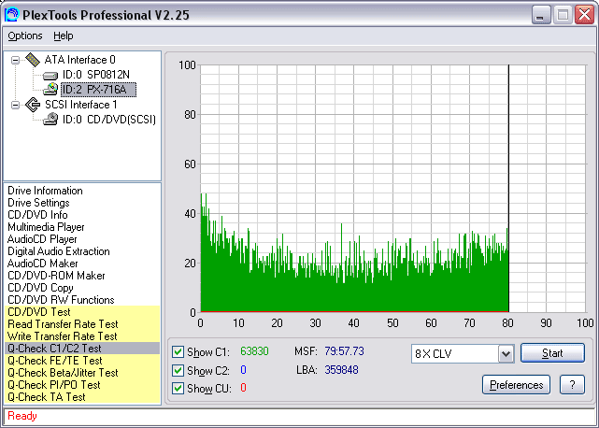This screenshot has width=599, height=428.
Task: Start the C1/C2 test
Action: click(552, 353)
